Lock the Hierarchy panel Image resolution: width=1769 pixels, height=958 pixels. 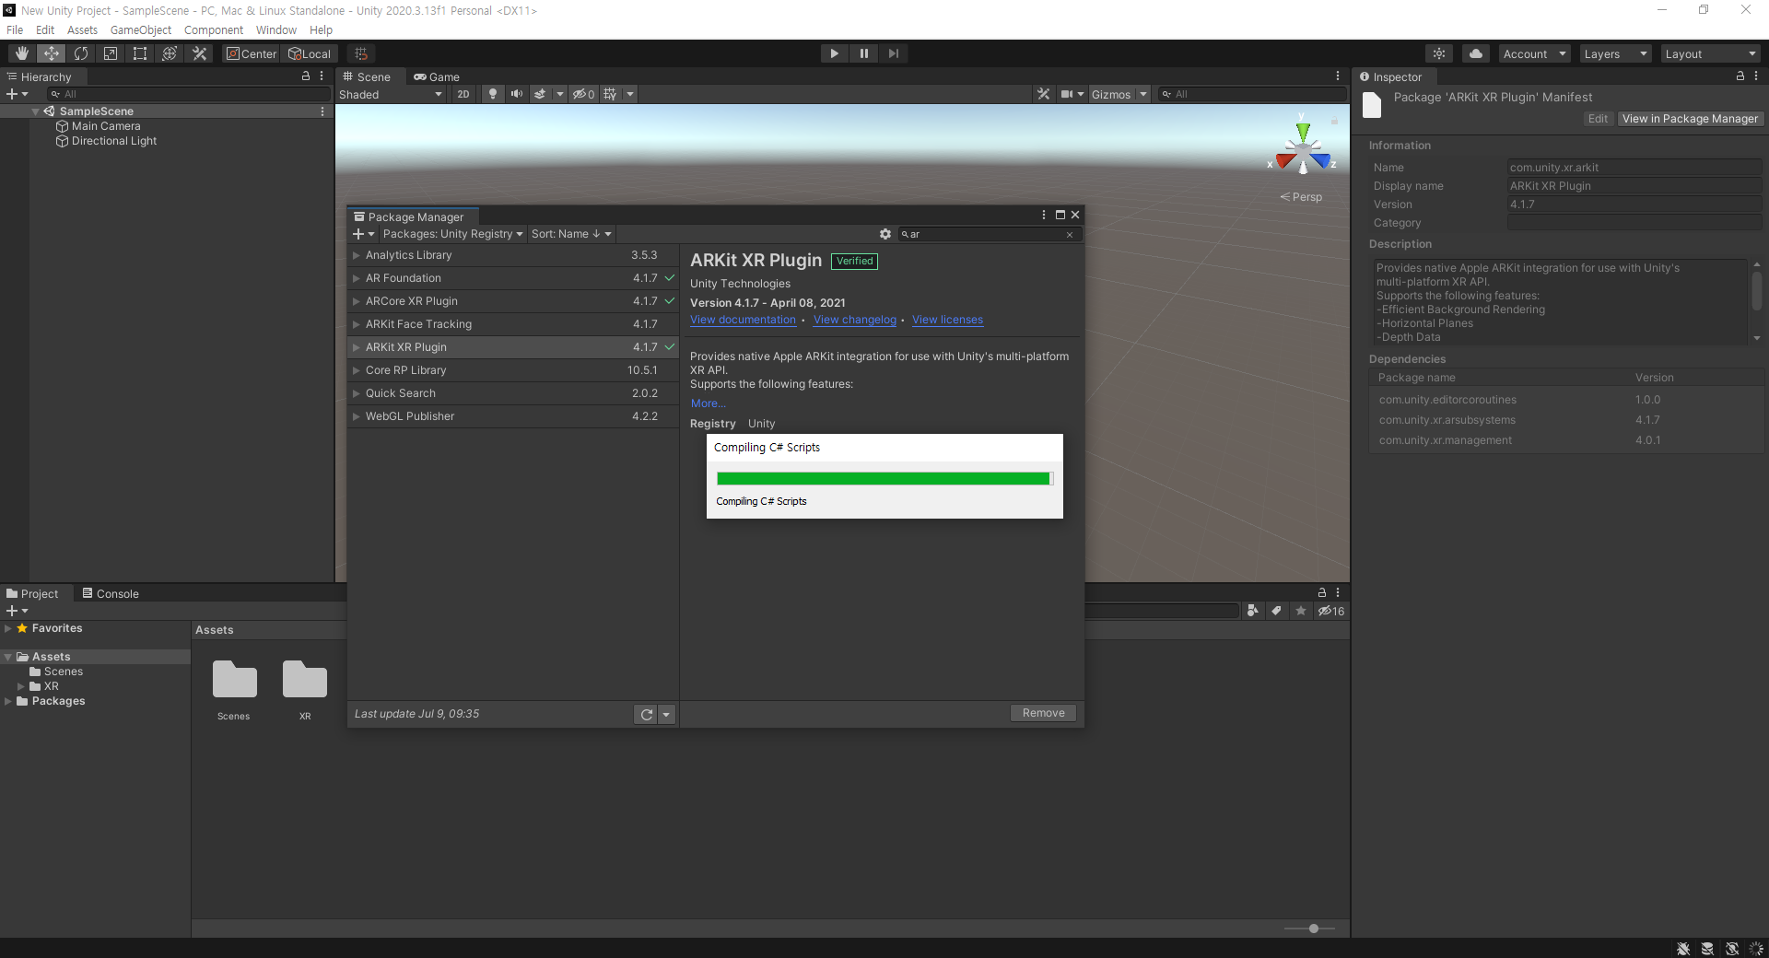306,76
